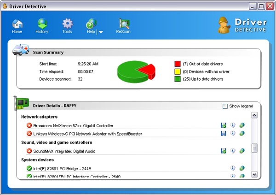This screenshot has width=276, height=195.
Task: Click the globe icon for Intel PCI Bridge
Action: [x=242, y=168]
